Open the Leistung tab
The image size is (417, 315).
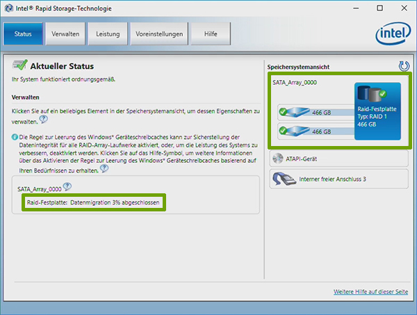coord(108,34)
